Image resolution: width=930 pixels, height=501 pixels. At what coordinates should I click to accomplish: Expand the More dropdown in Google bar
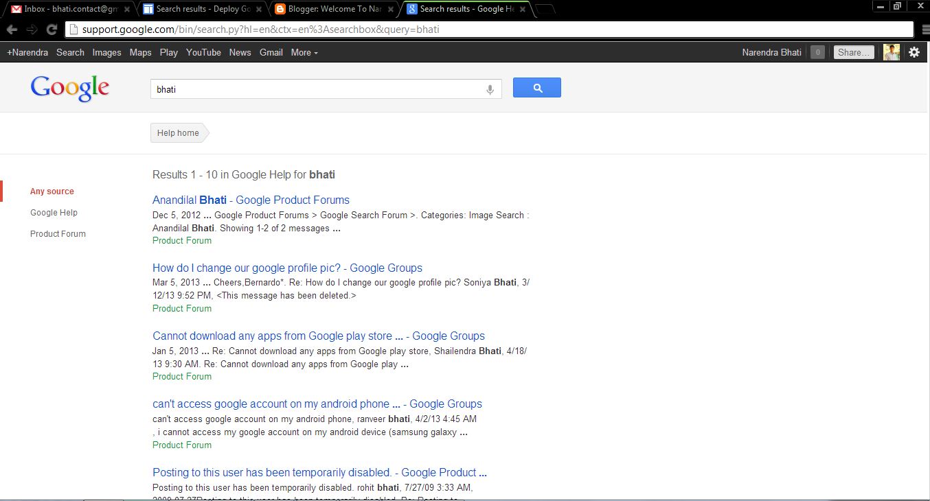304,52
